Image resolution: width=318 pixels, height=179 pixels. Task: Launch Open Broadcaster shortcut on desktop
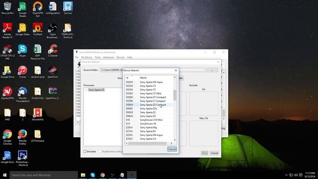pyautogui.click(x=53, y=31)
